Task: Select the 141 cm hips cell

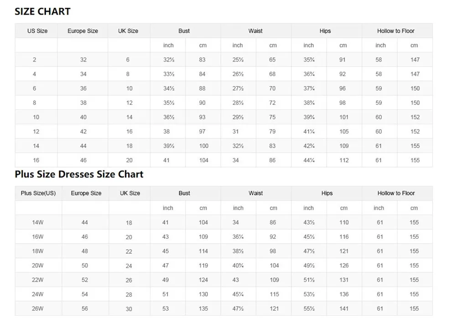Action: [x=344, y=308]
